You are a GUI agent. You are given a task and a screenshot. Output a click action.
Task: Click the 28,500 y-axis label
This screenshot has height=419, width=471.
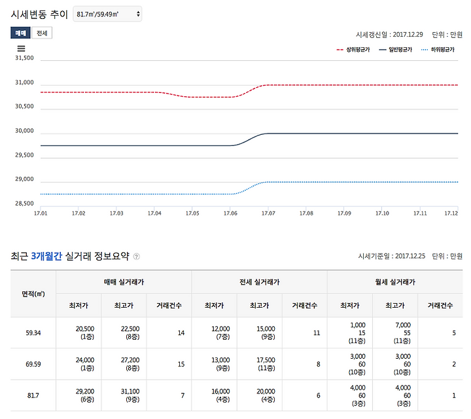tap(24, 204)
